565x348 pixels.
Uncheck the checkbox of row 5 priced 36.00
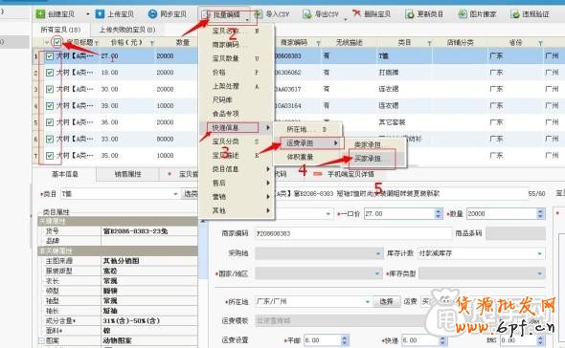click(50, 122)
